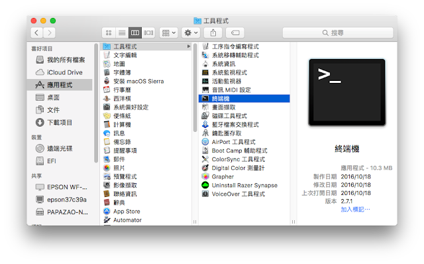Viewport: 424px width, 264px height.
Task: Select the 便條紙 app icon
Action: (x=107, y=116)
